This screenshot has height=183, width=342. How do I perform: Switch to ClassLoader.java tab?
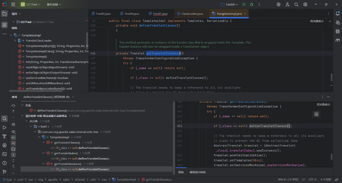coord(190,13)
